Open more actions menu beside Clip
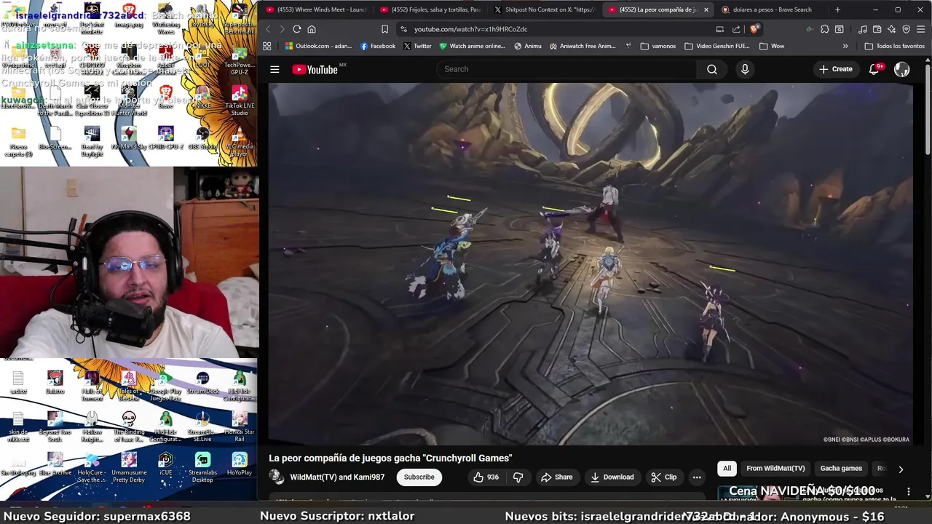The height and width of the screenshot is (524, 932). pyautogui.click(x=697, y=477)
